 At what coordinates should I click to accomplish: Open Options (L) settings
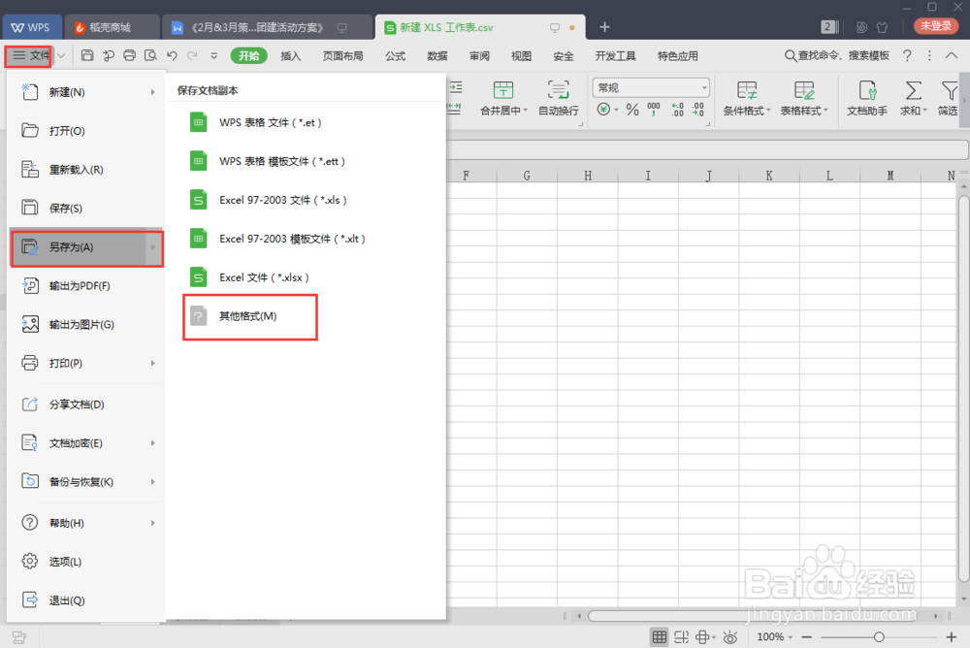pyautogui.click(x=86, y=562)
